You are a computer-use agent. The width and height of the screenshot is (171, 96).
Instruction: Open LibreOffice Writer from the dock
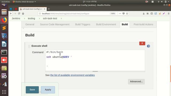point(4,44)
